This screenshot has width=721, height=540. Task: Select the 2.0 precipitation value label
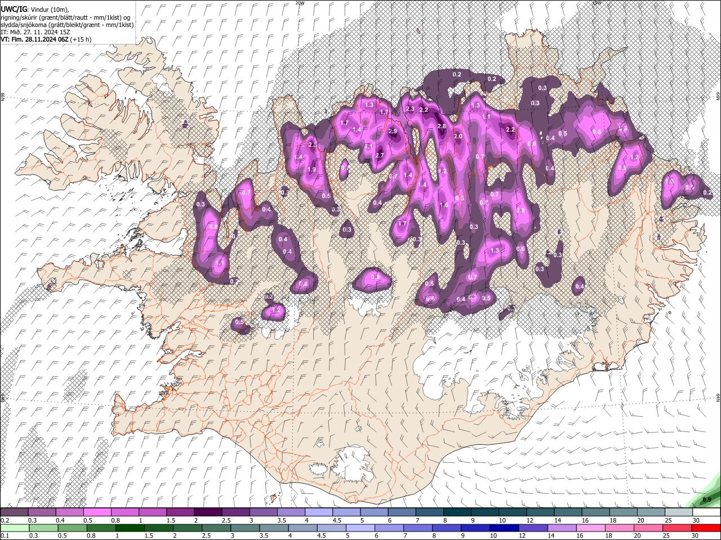458,137
